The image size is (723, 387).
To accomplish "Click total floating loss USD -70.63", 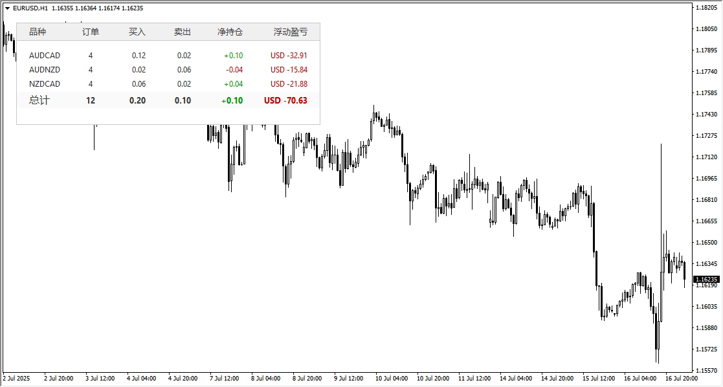I will point(285,100).
